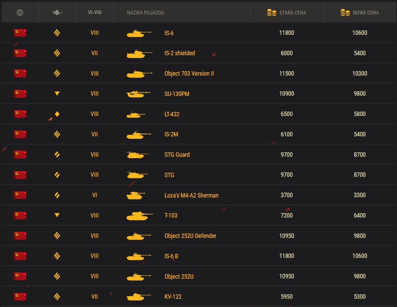Open the IS-6 vehicle name
397x307 pixels.
[169, 33]
